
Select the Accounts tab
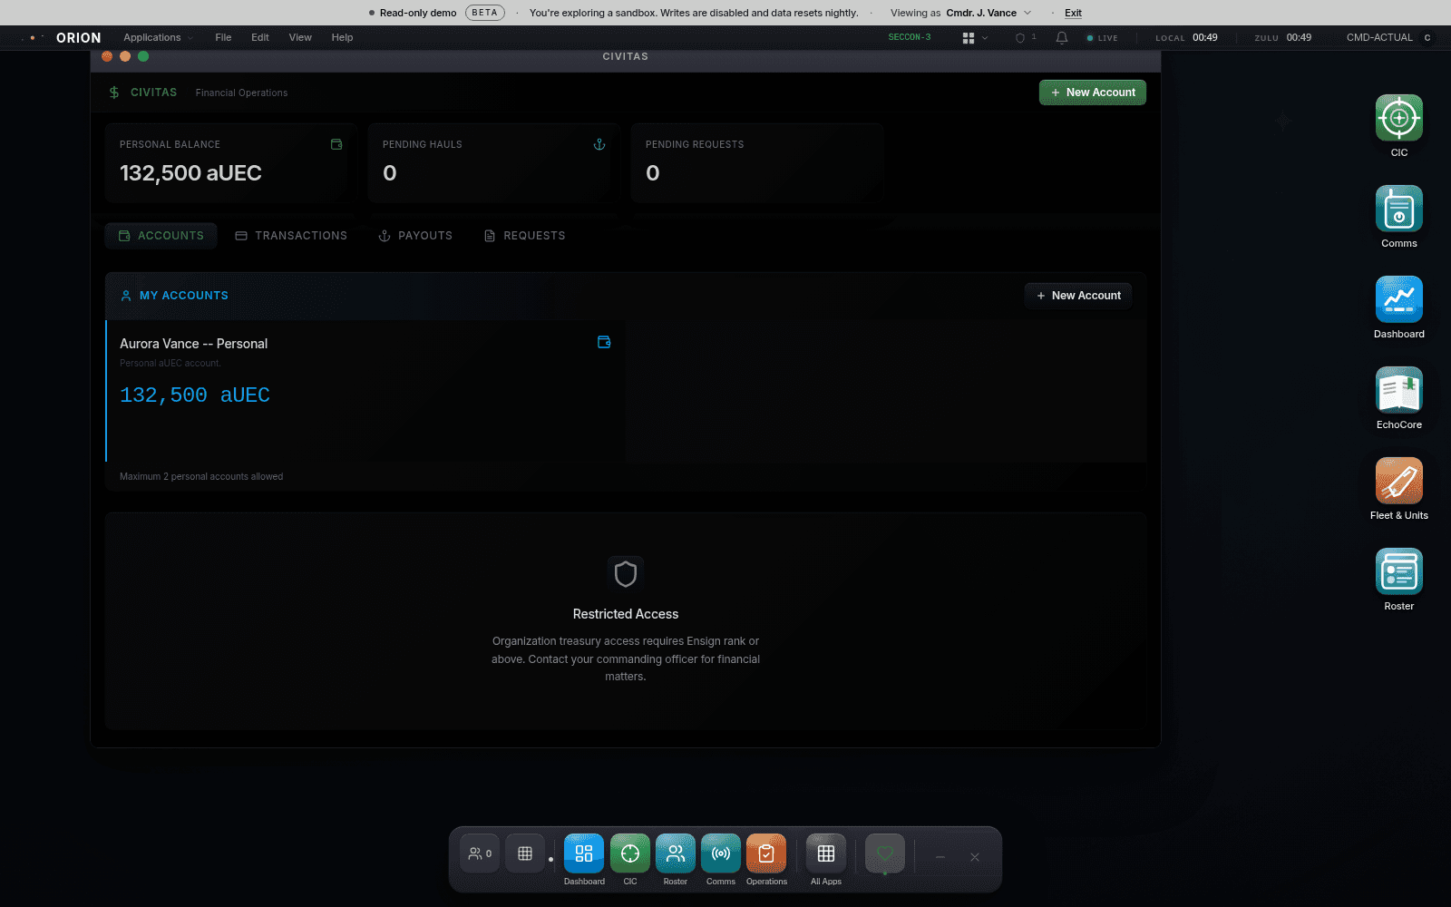(x=161, y=236)
